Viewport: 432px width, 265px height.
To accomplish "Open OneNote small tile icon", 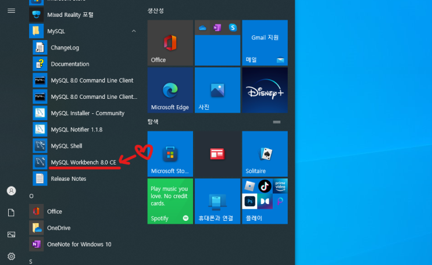I will (x=217, y=27).
